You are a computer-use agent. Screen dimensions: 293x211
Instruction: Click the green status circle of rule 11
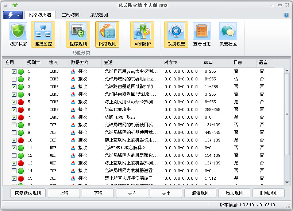21,148
